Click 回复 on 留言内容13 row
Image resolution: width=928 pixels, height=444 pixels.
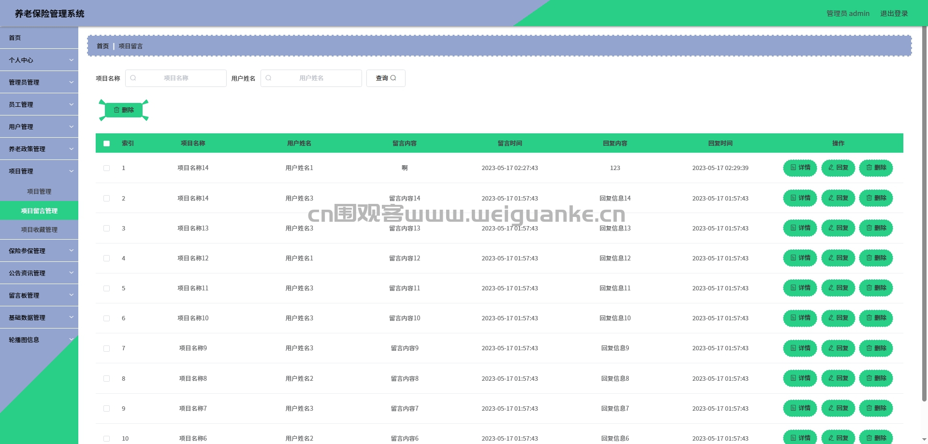click(x=838, y=228)
